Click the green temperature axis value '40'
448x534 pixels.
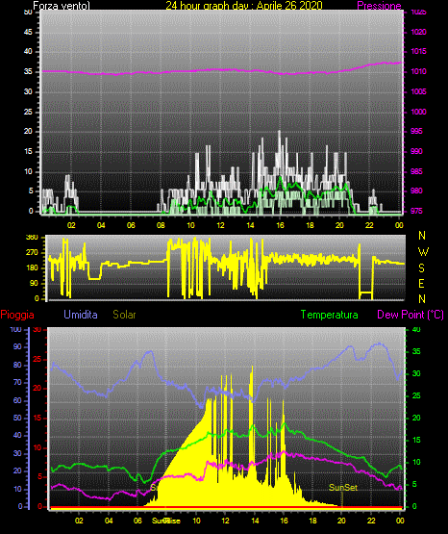coord(416,329)
